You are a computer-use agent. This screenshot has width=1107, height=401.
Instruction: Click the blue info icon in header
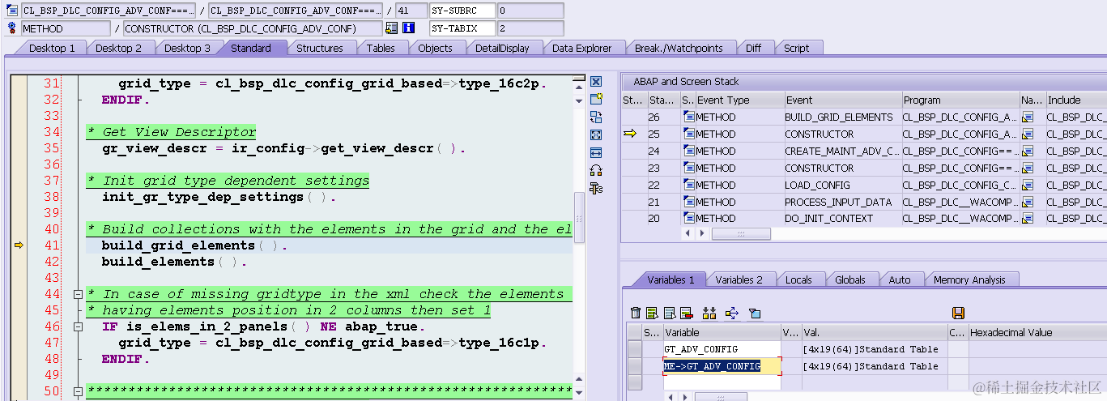(x=409, y=28)
